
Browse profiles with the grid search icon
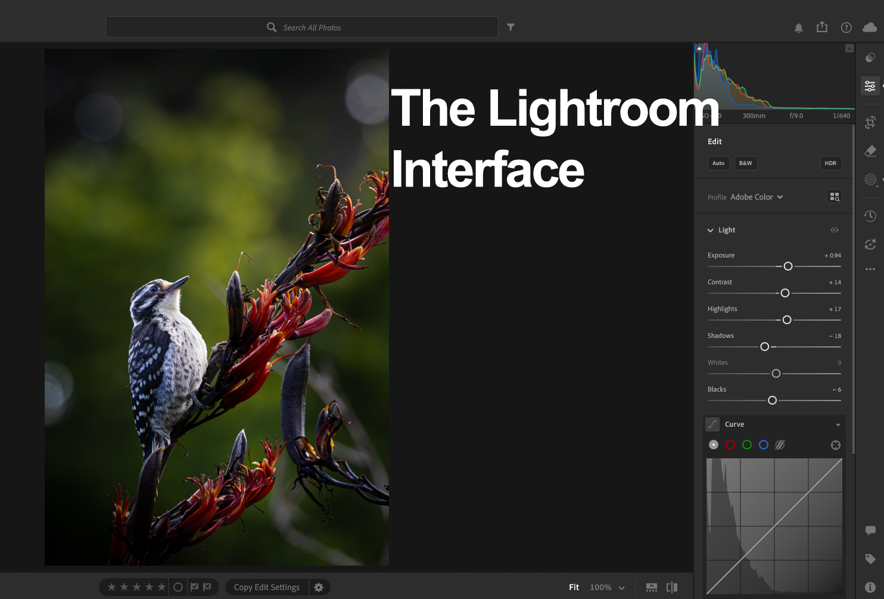[x=835, y=197]
